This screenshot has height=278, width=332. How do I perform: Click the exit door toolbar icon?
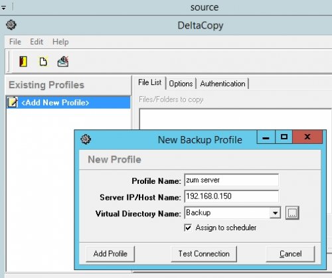pos(23,62)
